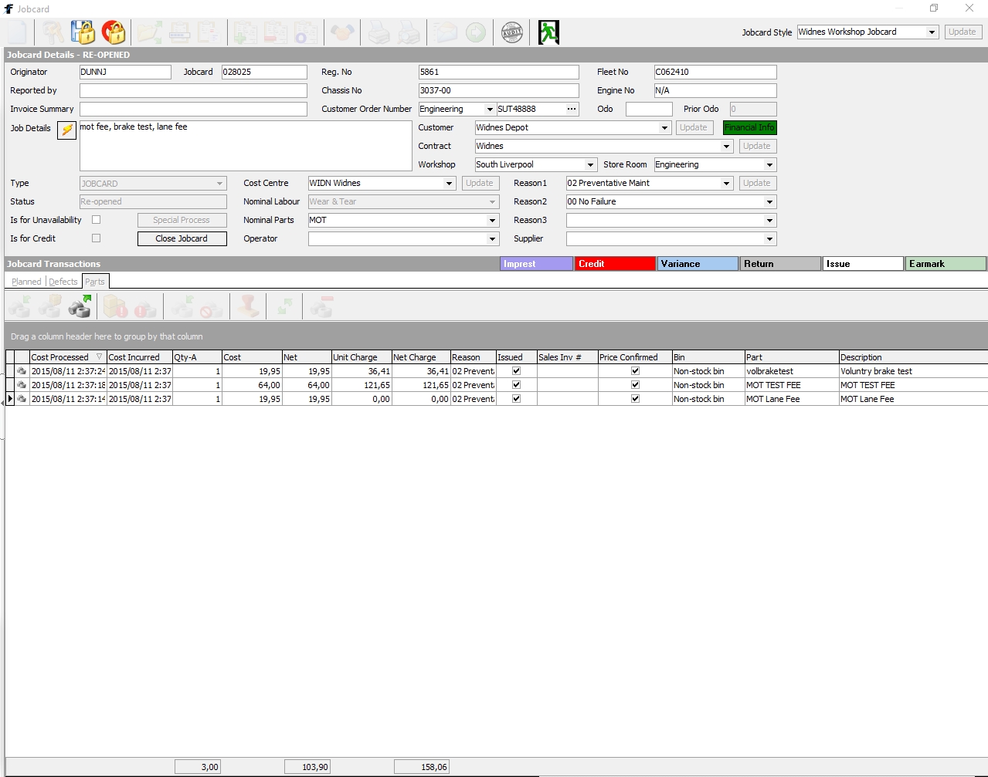Viewport: 988px width, 777px height.
Task: Open the Jobcard Style dropdown
Action: click(932, 32)
